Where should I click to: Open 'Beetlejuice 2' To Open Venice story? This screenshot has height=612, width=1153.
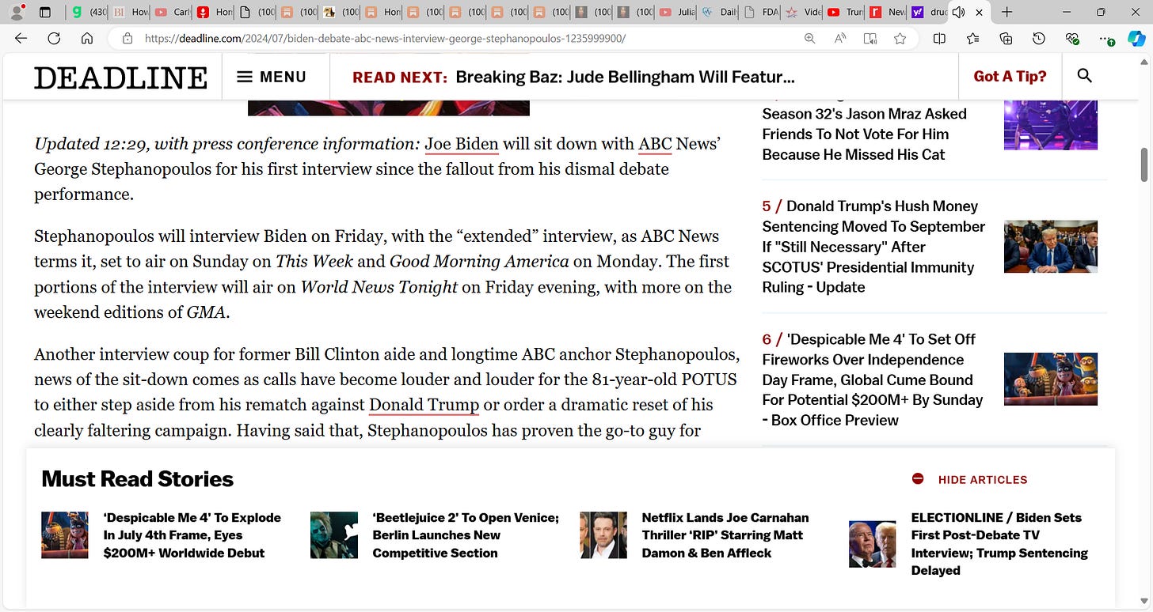point(466,535)
